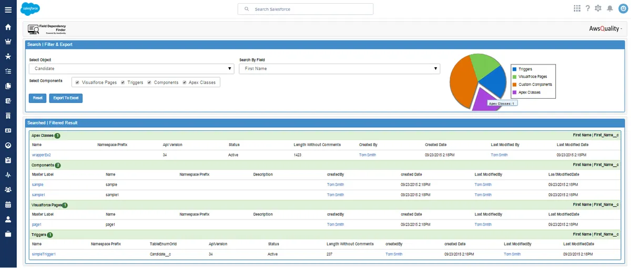
Task: Open the Notes pencil sidebar icon
Action: click(x=8, y=101)
